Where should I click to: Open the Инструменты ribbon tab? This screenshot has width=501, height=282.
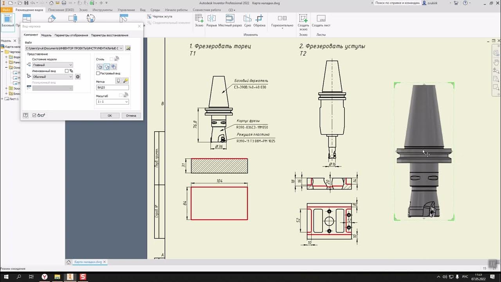click(103, 10)
